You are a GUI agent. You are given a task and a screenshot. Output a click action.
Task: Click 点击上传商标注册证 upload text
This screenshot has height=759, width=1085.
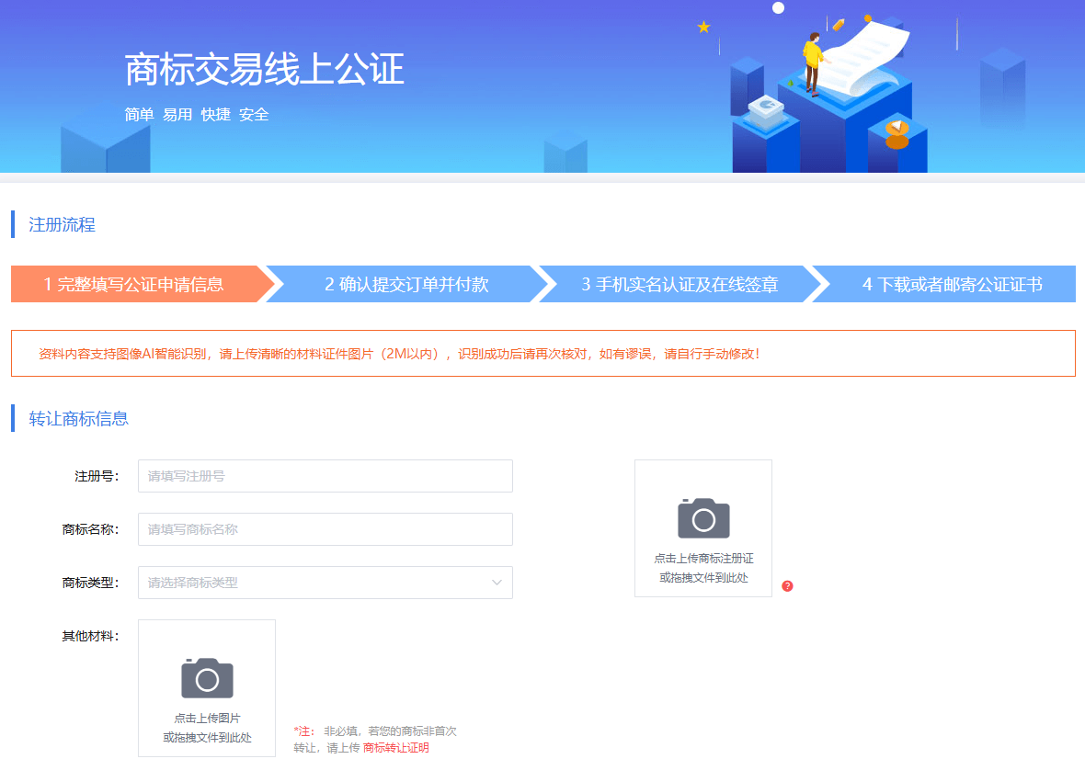(703, 558)
